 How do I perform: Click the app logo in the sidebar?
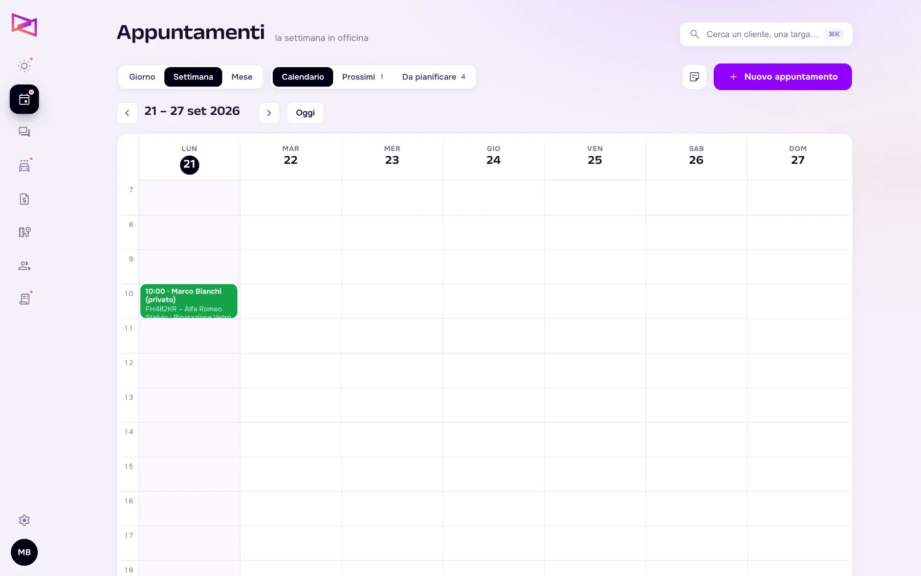pos(25,25)
